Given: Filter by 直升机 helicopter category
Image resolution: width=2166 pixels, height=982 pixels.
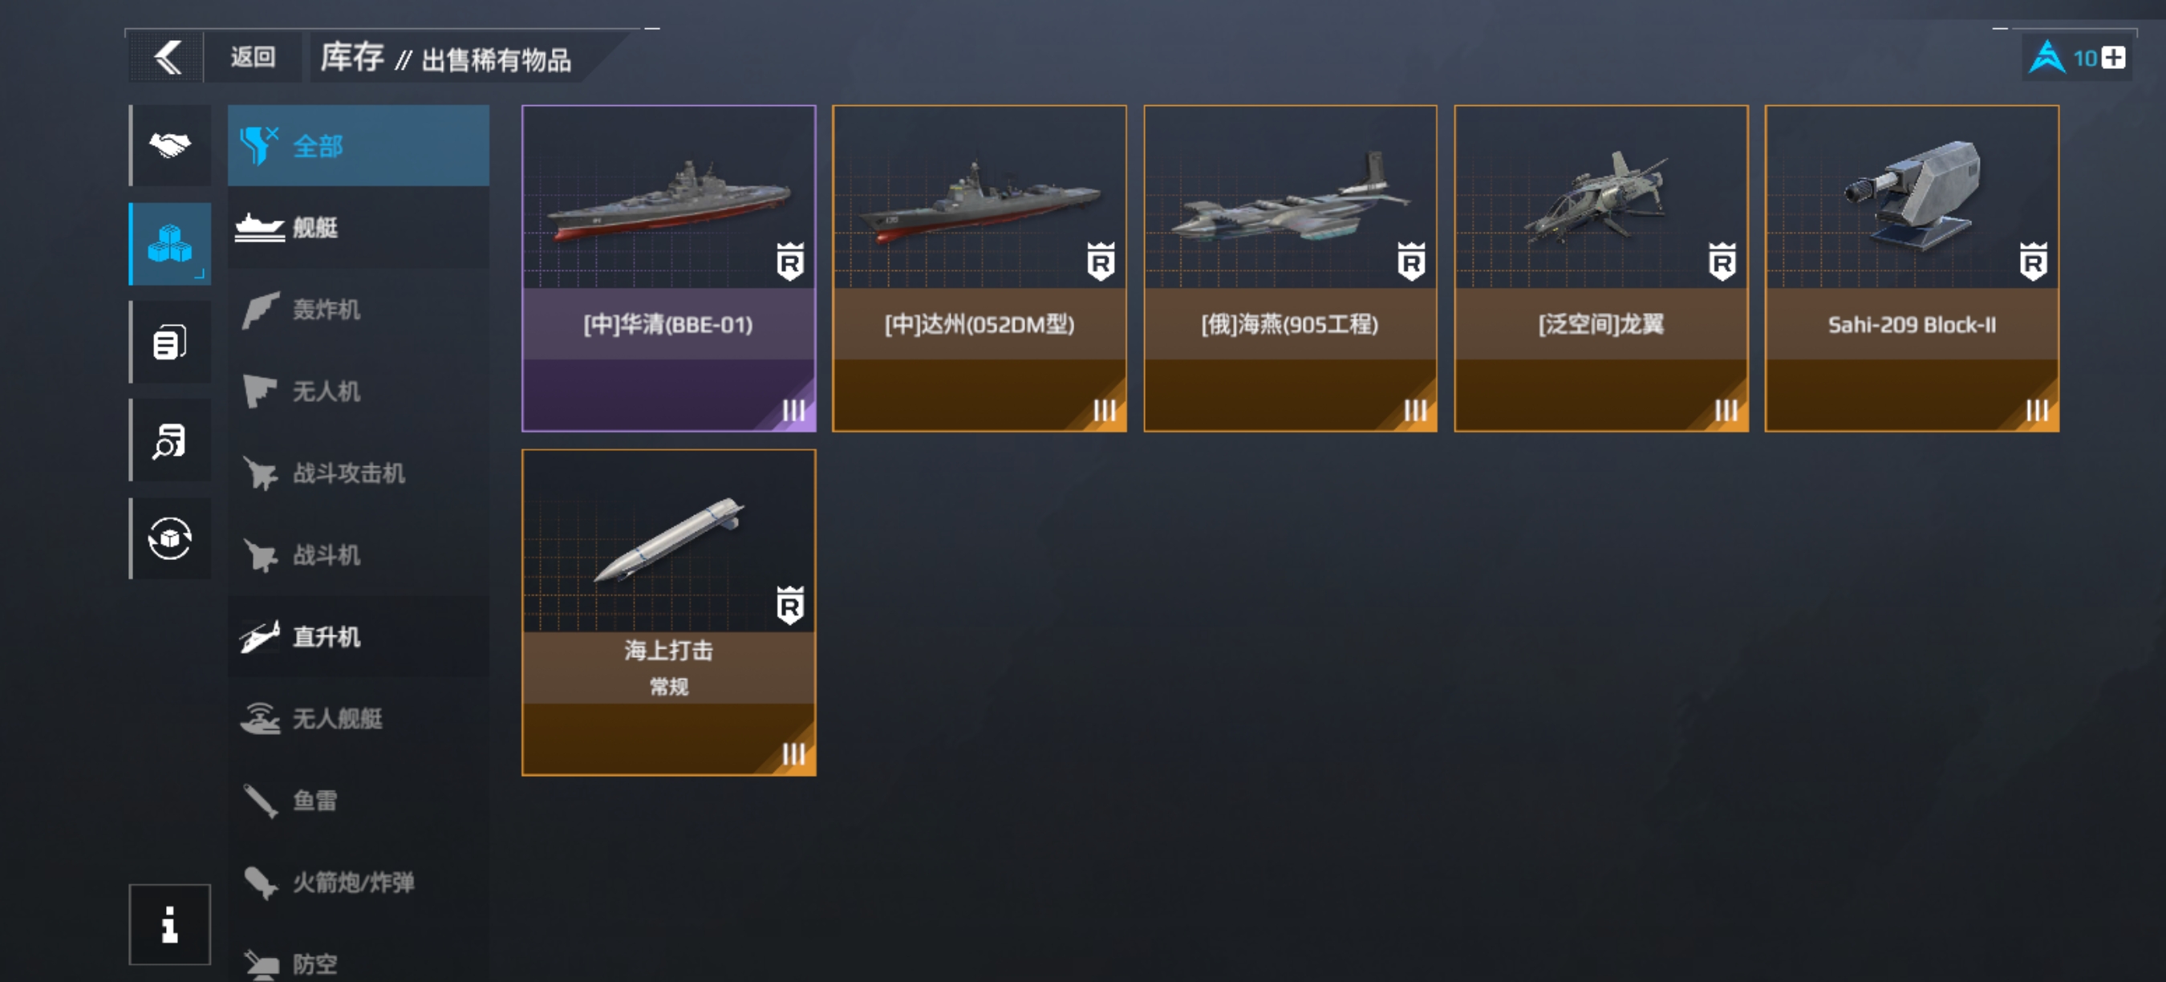Looking at the screenshot, I should click(x=359, y=637).
